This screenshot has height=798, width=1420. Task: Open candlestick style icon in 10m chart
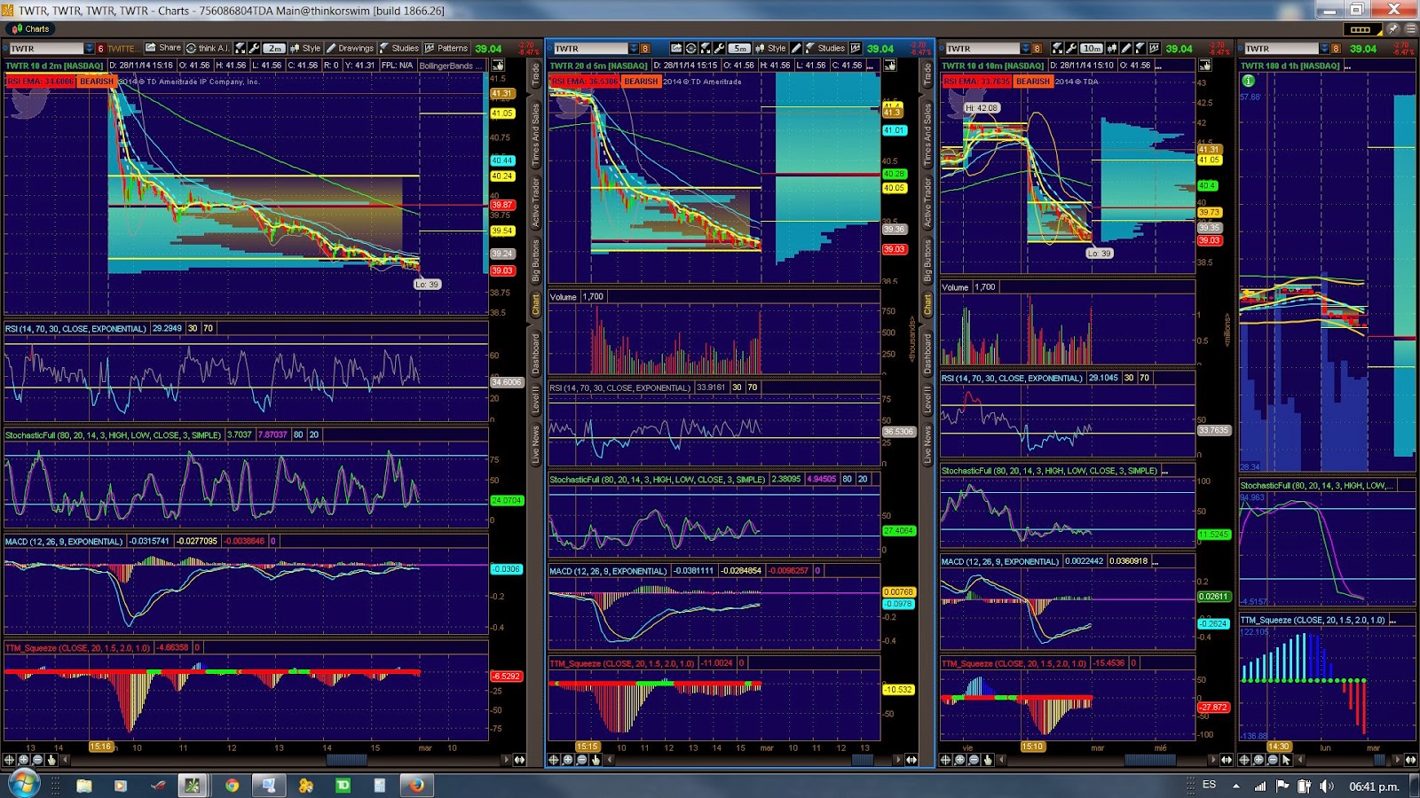1112,48
